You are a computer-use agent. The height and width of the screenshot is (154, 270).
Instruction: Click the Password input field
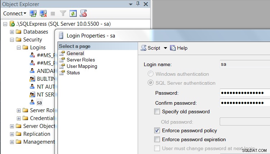[x=245, y=93]
